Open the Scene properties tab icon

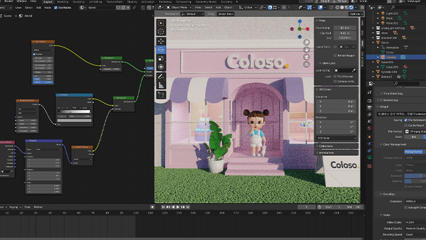pyautogui.click(x=369, y=121)
